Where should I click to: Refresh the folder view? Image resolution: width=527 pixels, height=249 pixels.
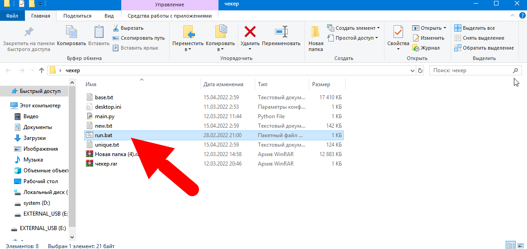420,71
